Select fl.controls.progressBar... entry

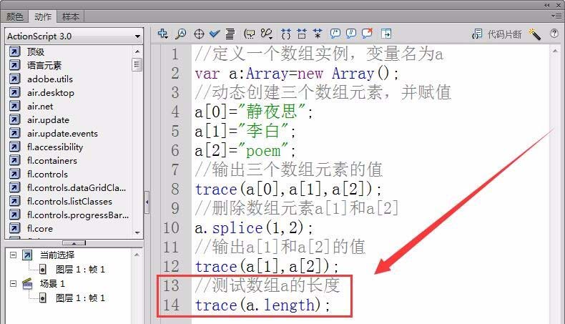pos(78,215)
